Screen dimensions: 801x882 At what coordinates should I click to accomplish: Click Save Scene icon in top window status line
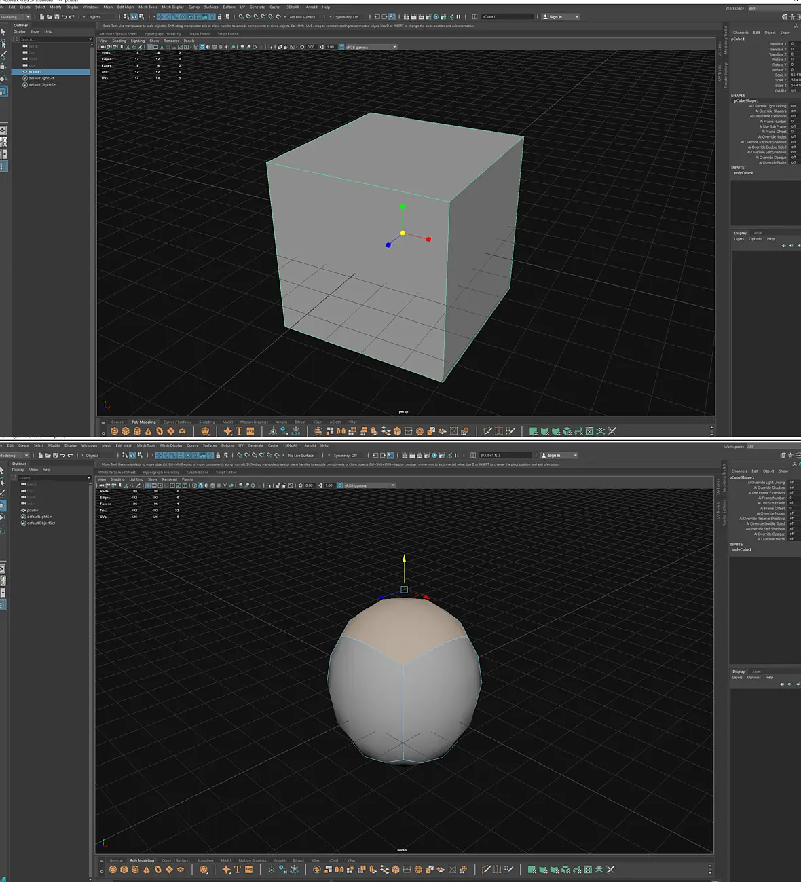56,17
